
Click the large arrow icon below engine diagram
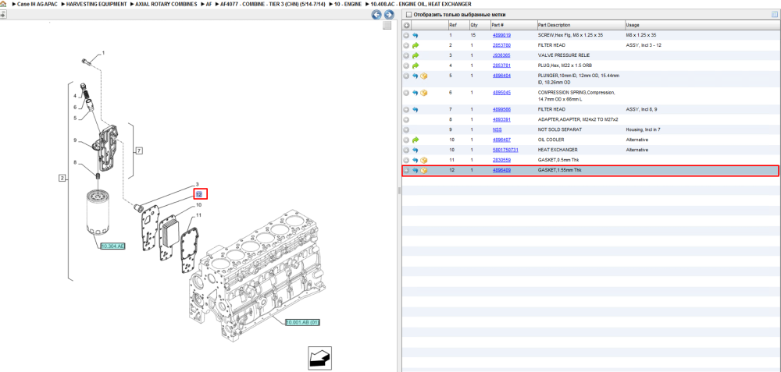point(319,358)
